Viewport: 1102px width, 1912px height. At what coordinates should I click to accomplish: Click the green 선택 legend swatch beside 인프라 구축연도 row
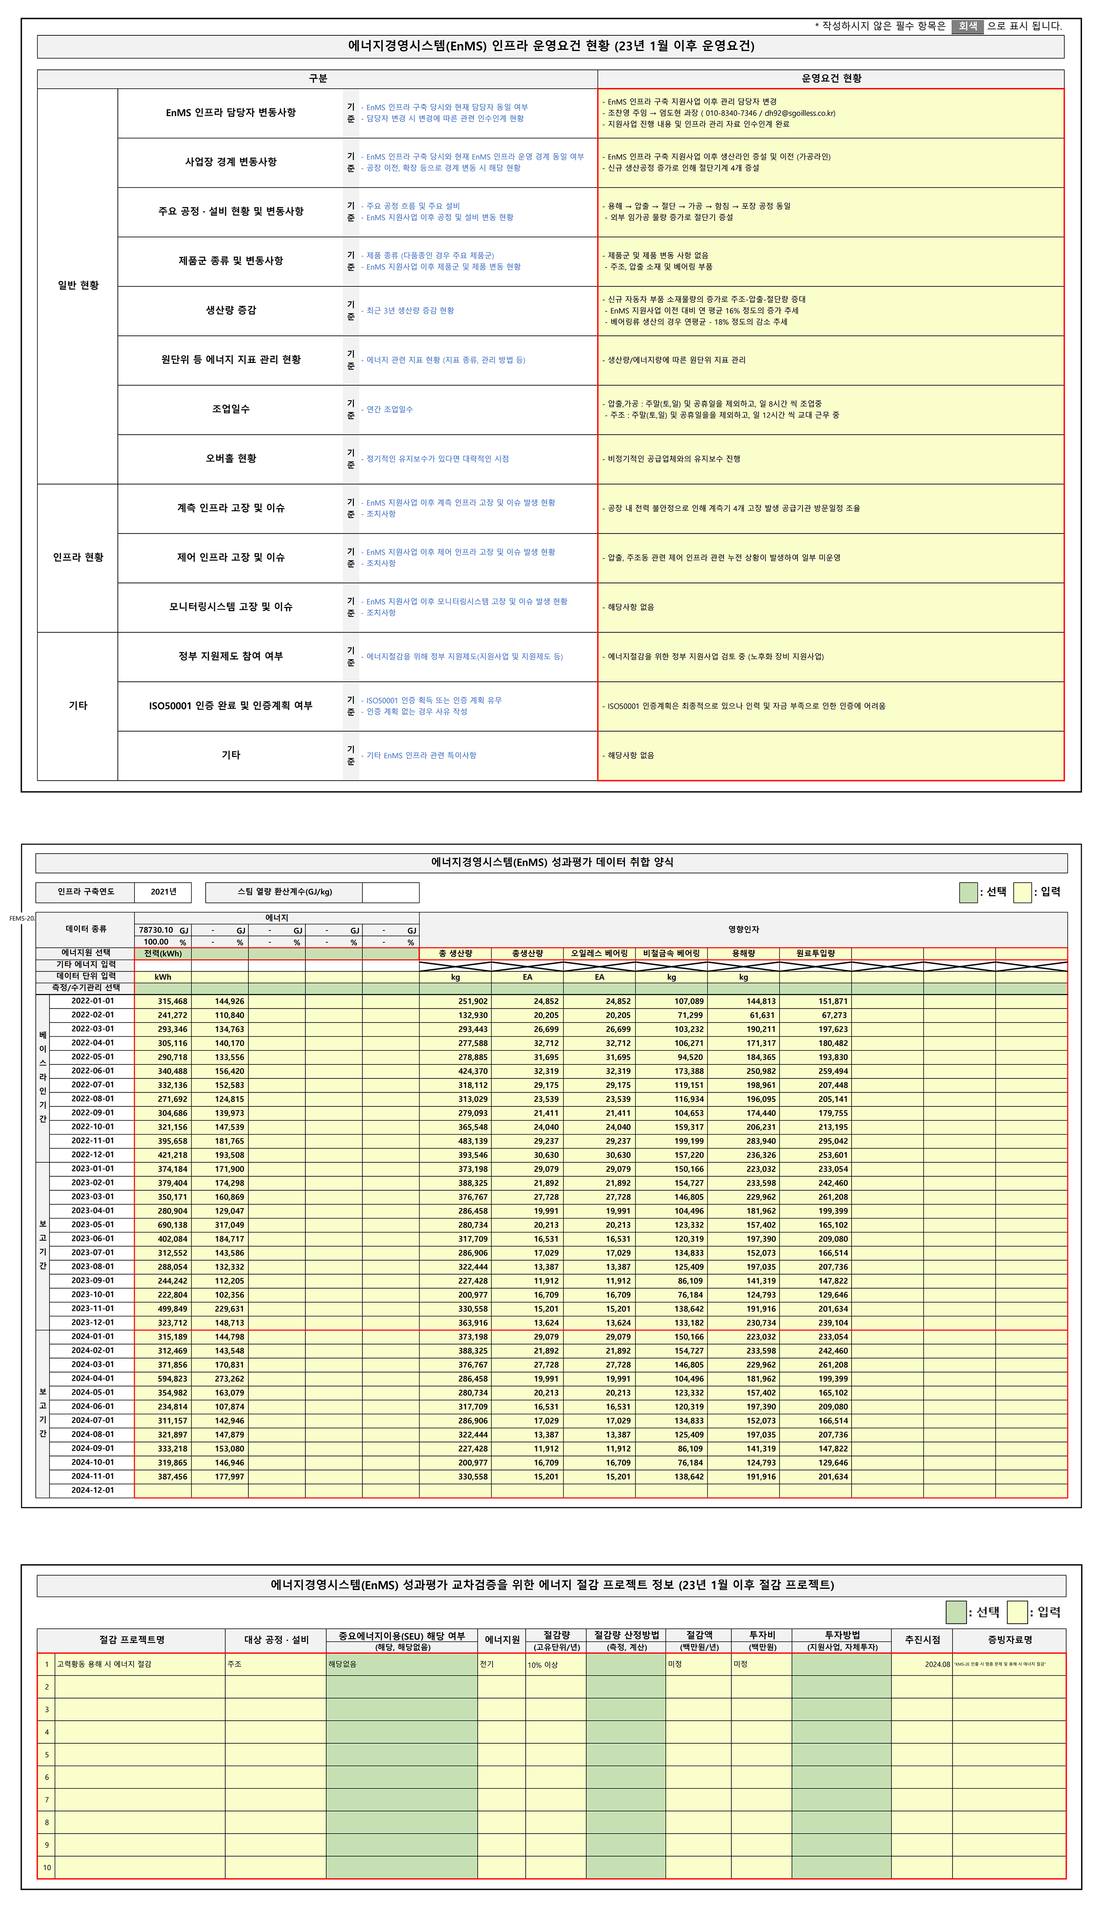tap(968, 892)
